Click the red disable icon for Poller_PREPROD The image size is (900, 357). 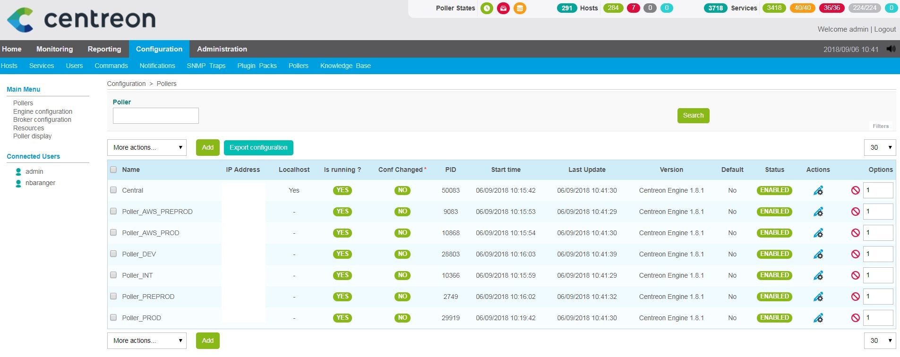[x=855, y=297]
